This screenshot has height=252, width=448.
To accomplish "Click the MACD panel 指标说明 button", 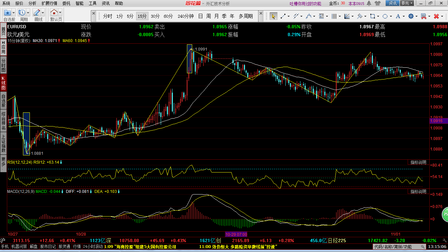I will click(418, 191).
